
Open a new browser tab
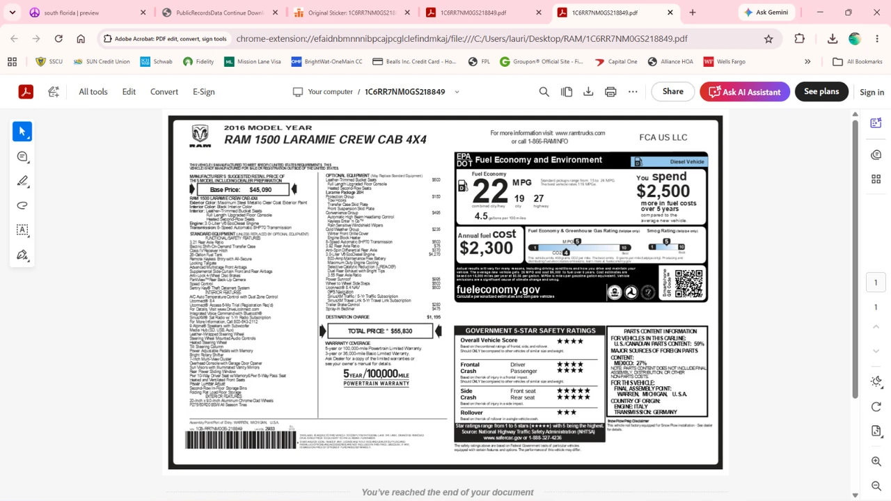point(692,13)
